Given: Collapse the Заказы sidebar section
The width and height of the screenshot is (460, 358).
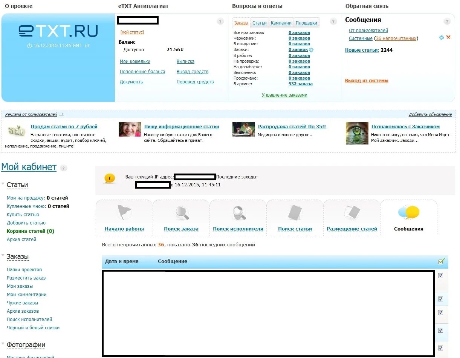Looking at the screenshot, I should click(x=3, y=256).
